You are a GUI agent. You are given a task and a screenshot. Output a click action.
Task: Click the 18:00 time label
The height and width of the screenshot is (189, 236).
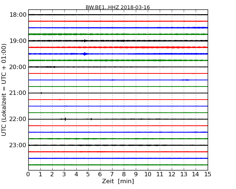(x=18, y=15)
